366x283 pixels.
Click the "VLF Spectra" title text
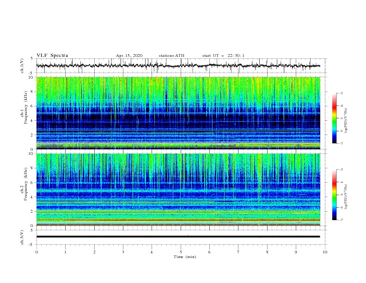point(52,55)
